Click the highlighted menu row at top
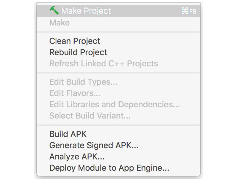The image size is (237, 179). 118,11
